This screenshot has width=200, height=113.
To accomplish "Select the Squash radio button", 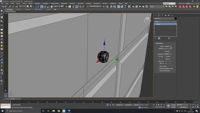I will click(165, 56).
